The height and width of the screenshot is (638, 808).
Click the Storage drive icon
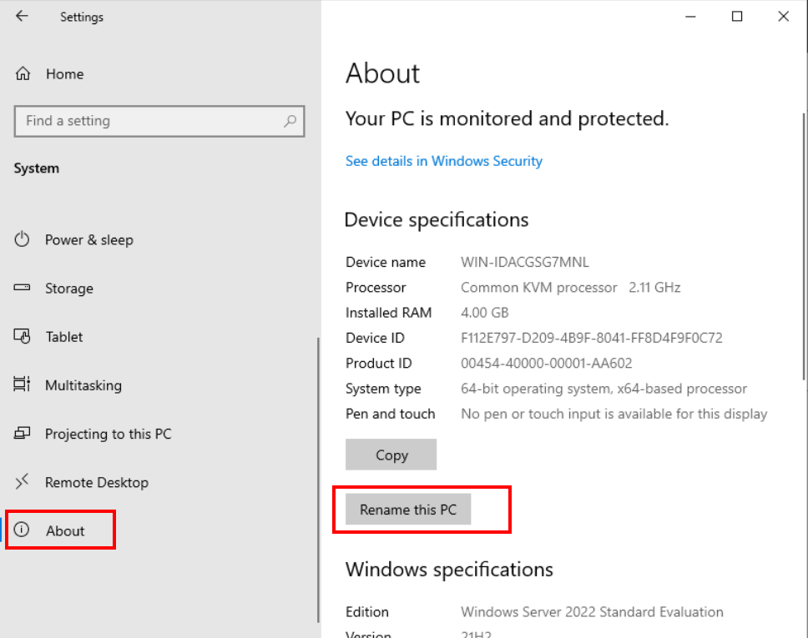[x=23, y=288]
